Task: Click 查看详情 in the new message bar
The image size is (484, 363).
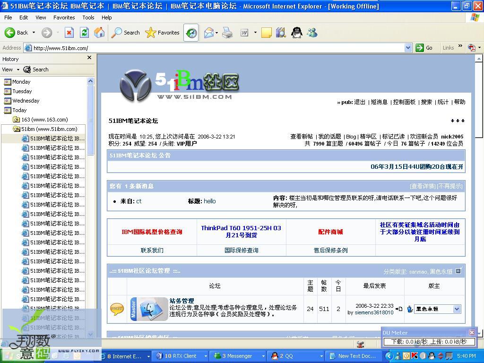Action: (x=422, y=186)
